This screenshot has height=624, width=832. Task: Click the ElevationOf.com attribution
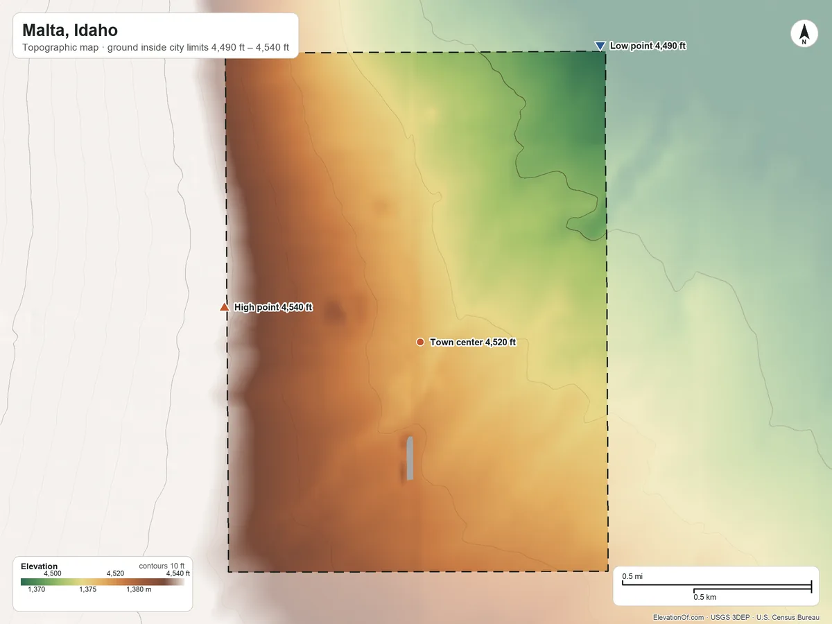[x=679, y=617]
